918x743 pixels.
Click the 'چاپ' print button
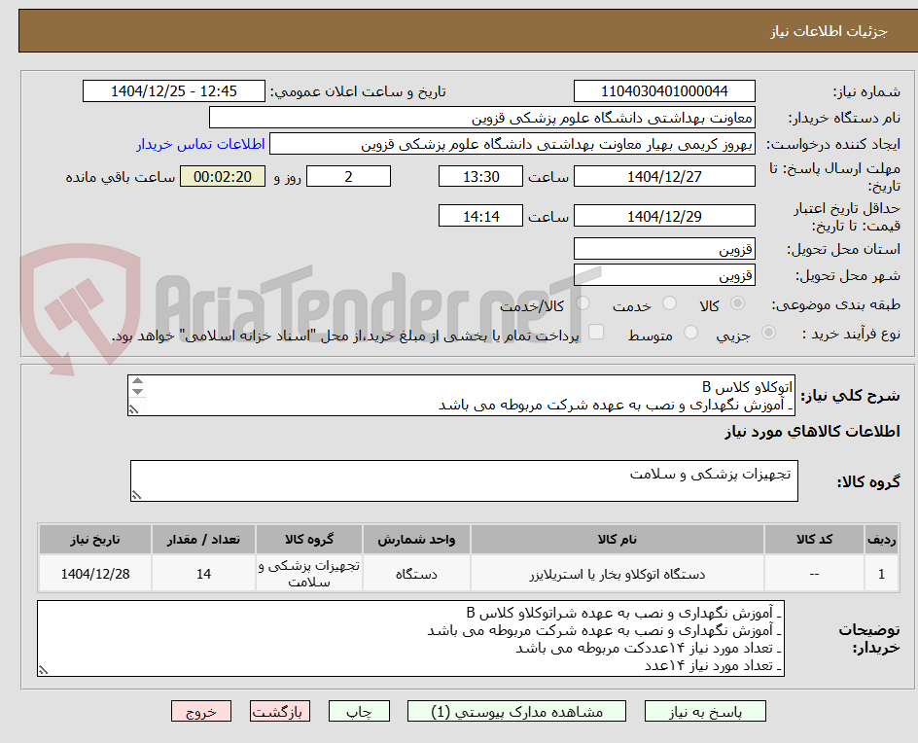click(359, 711)
